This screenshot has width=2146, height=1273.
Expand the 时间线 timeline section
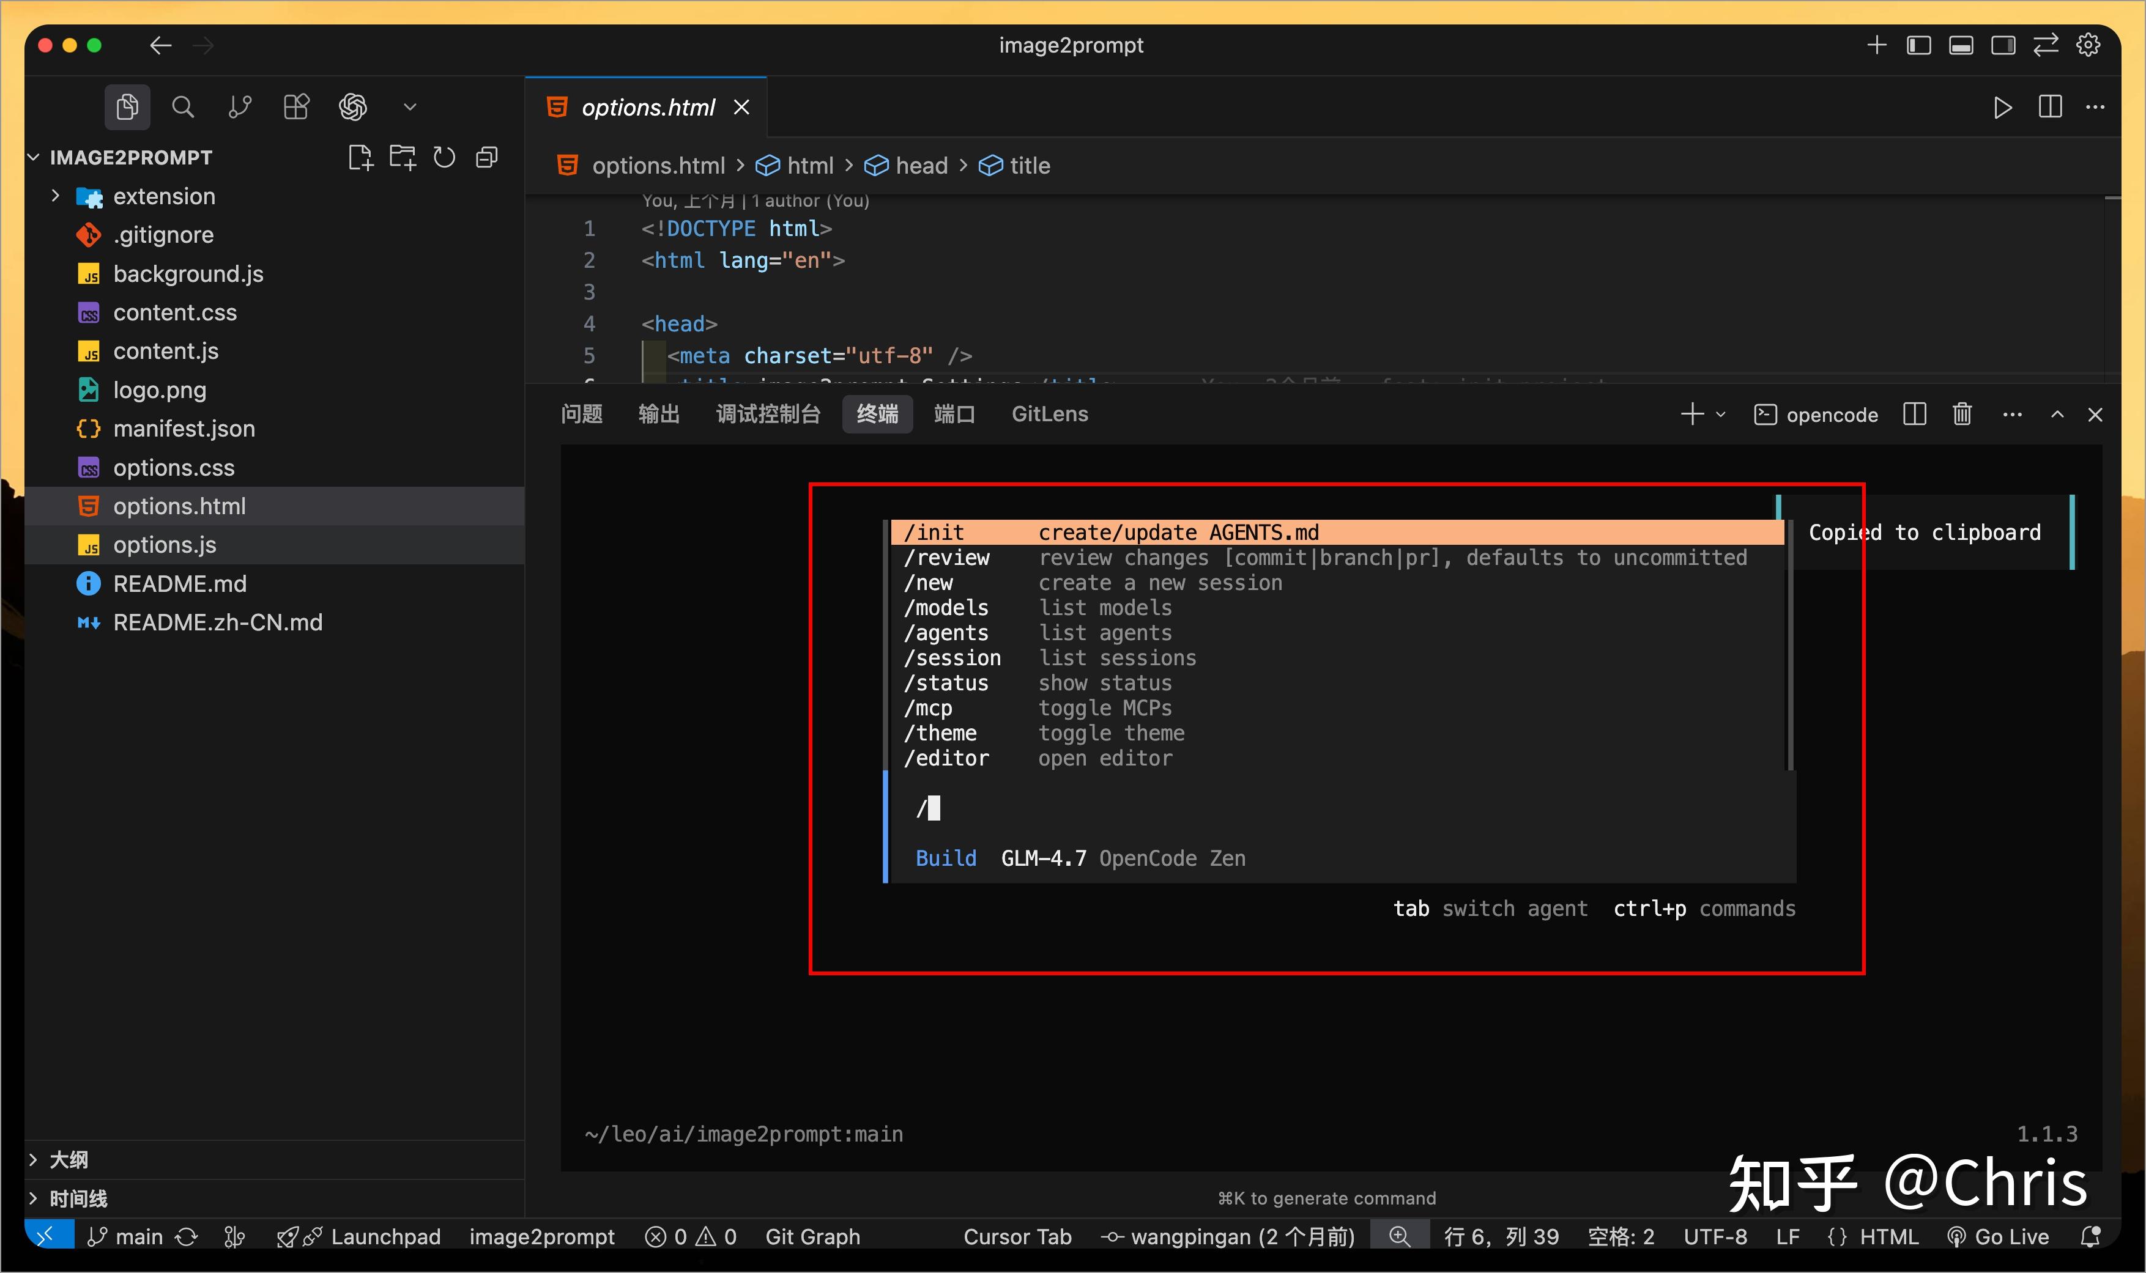(275, 1198)
